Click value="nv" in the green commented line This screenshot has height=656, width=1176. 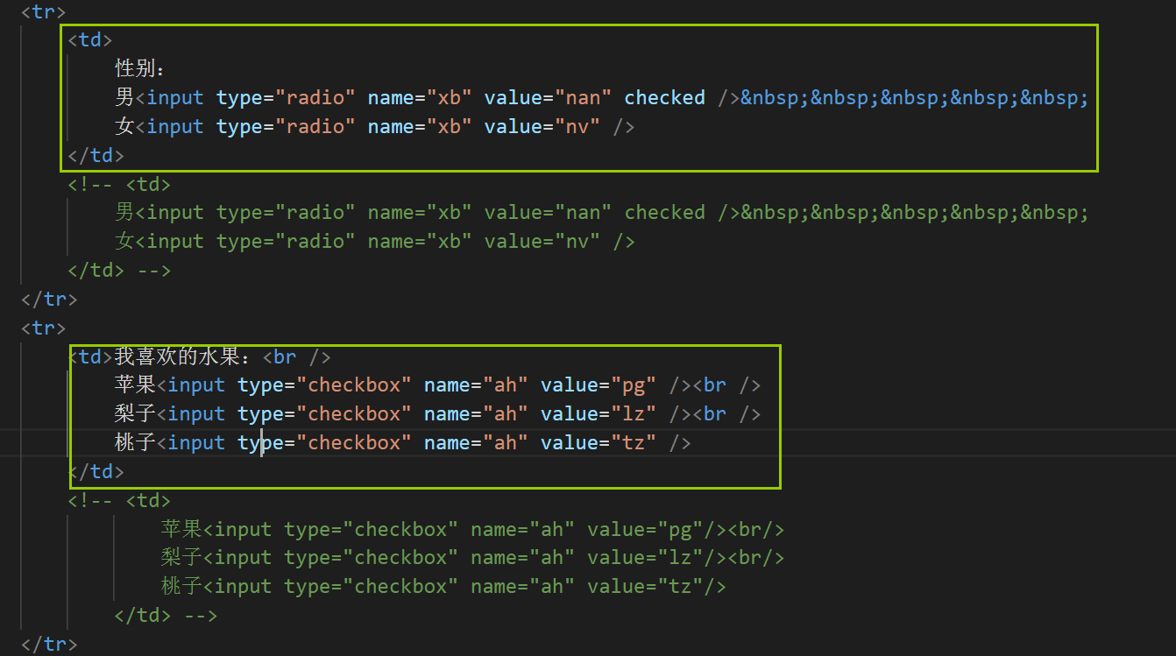click(542, 241)
